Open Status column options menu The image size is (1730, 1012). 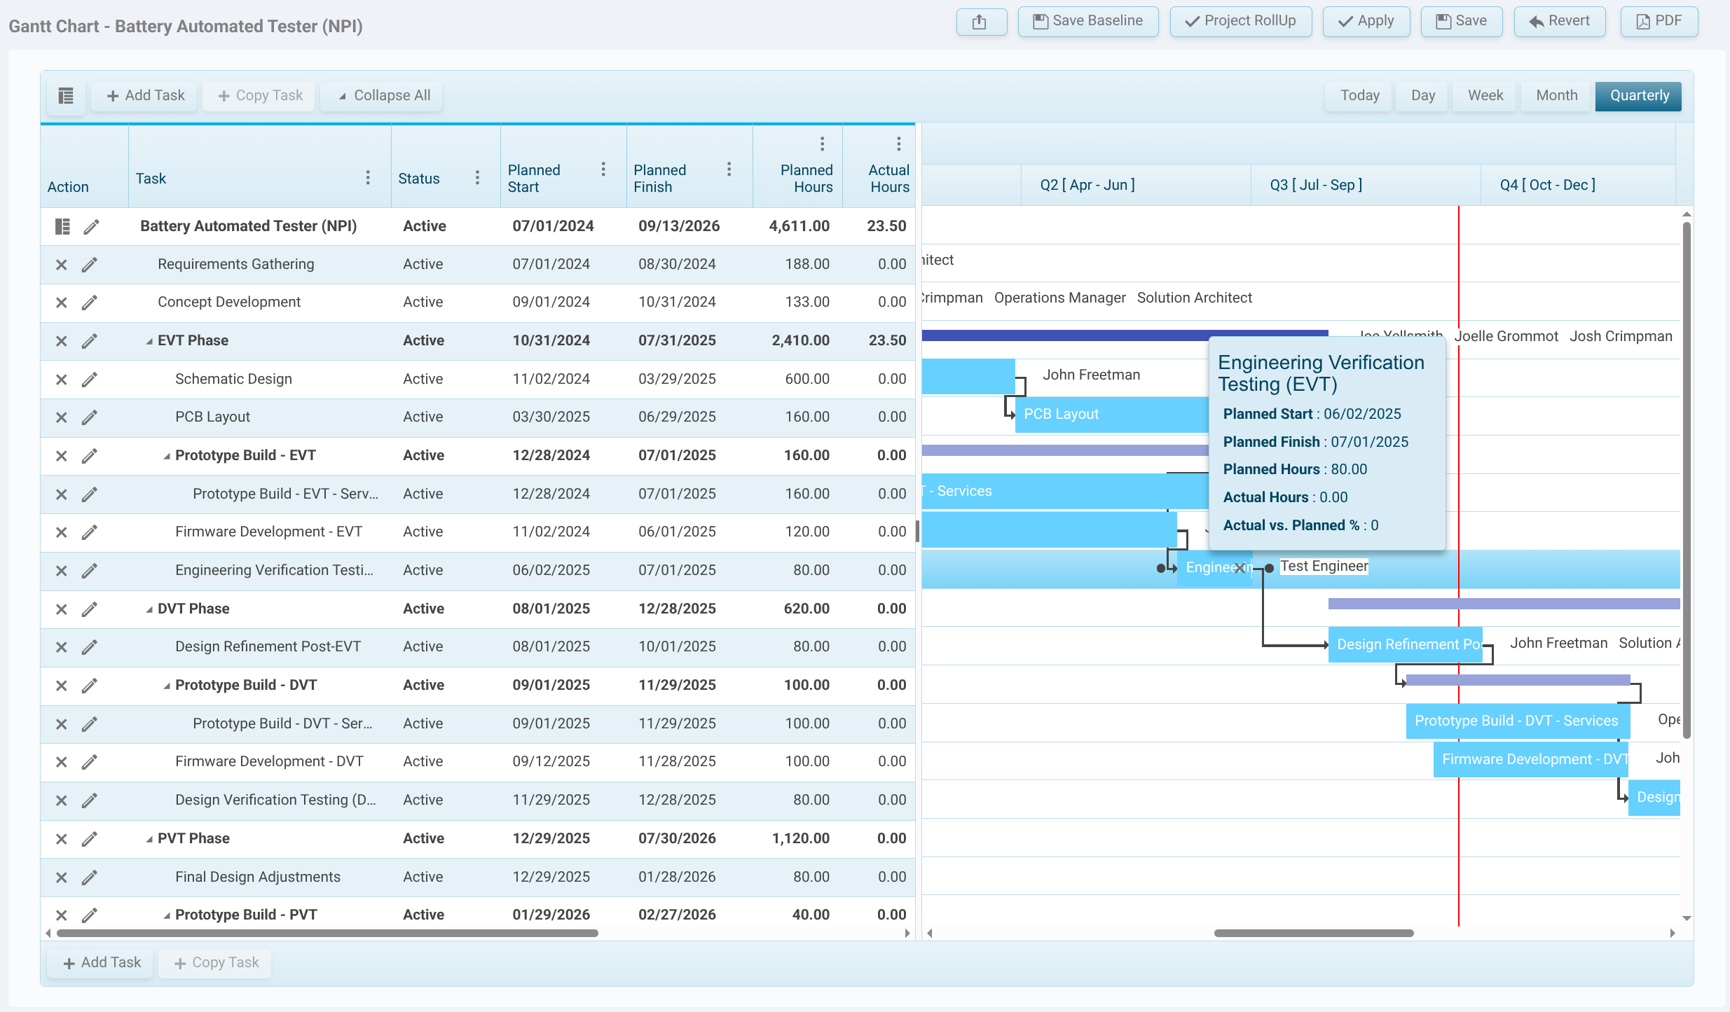pos(477,178)
